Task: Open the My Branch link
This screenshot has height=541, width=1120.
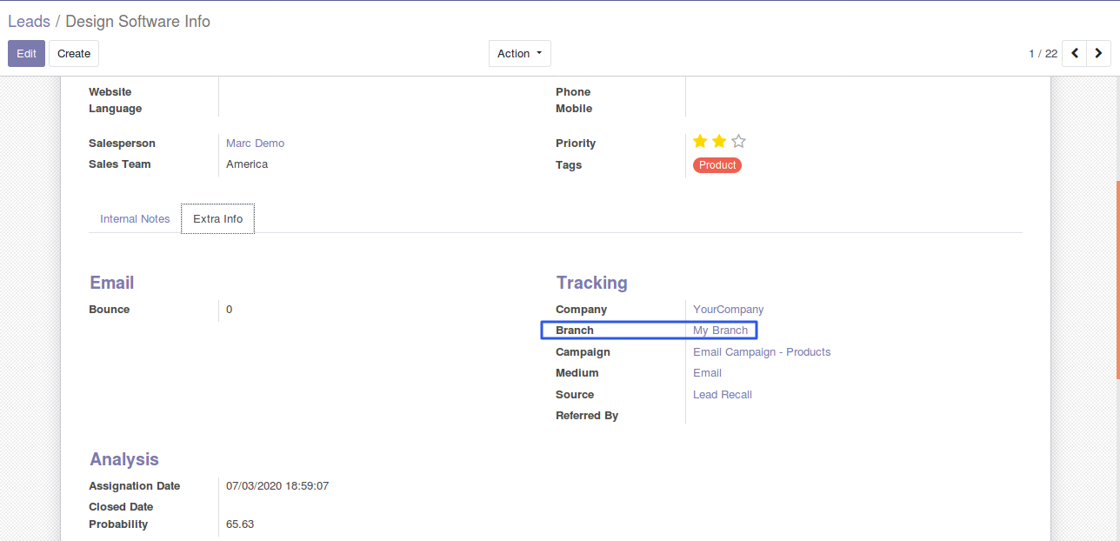Action: [x=720, y=331]
